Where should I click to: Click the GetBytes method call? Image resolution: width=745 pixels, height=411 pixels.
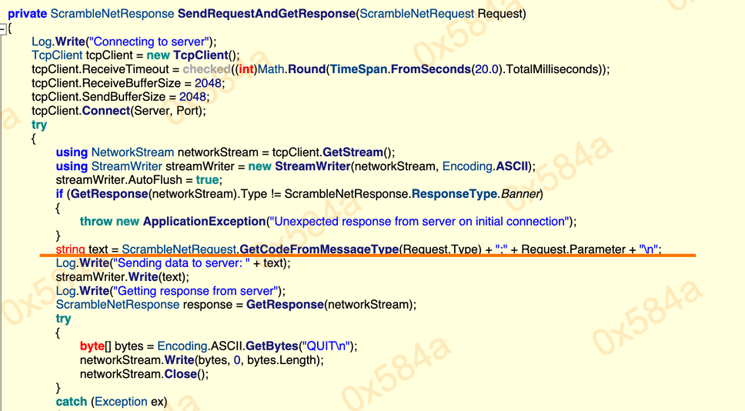(x=275, y=346)
